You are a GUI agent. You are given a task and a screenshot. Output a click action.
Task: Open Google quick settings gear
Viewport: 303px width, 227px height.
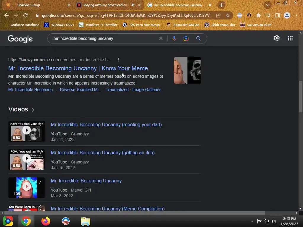[x=277, y=38]
